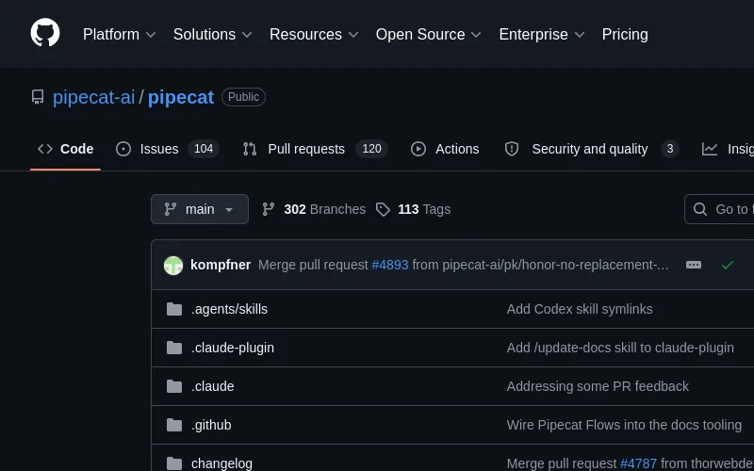Click folder icon next to .github
Screen dimensions: 754x471
point(174,425)
